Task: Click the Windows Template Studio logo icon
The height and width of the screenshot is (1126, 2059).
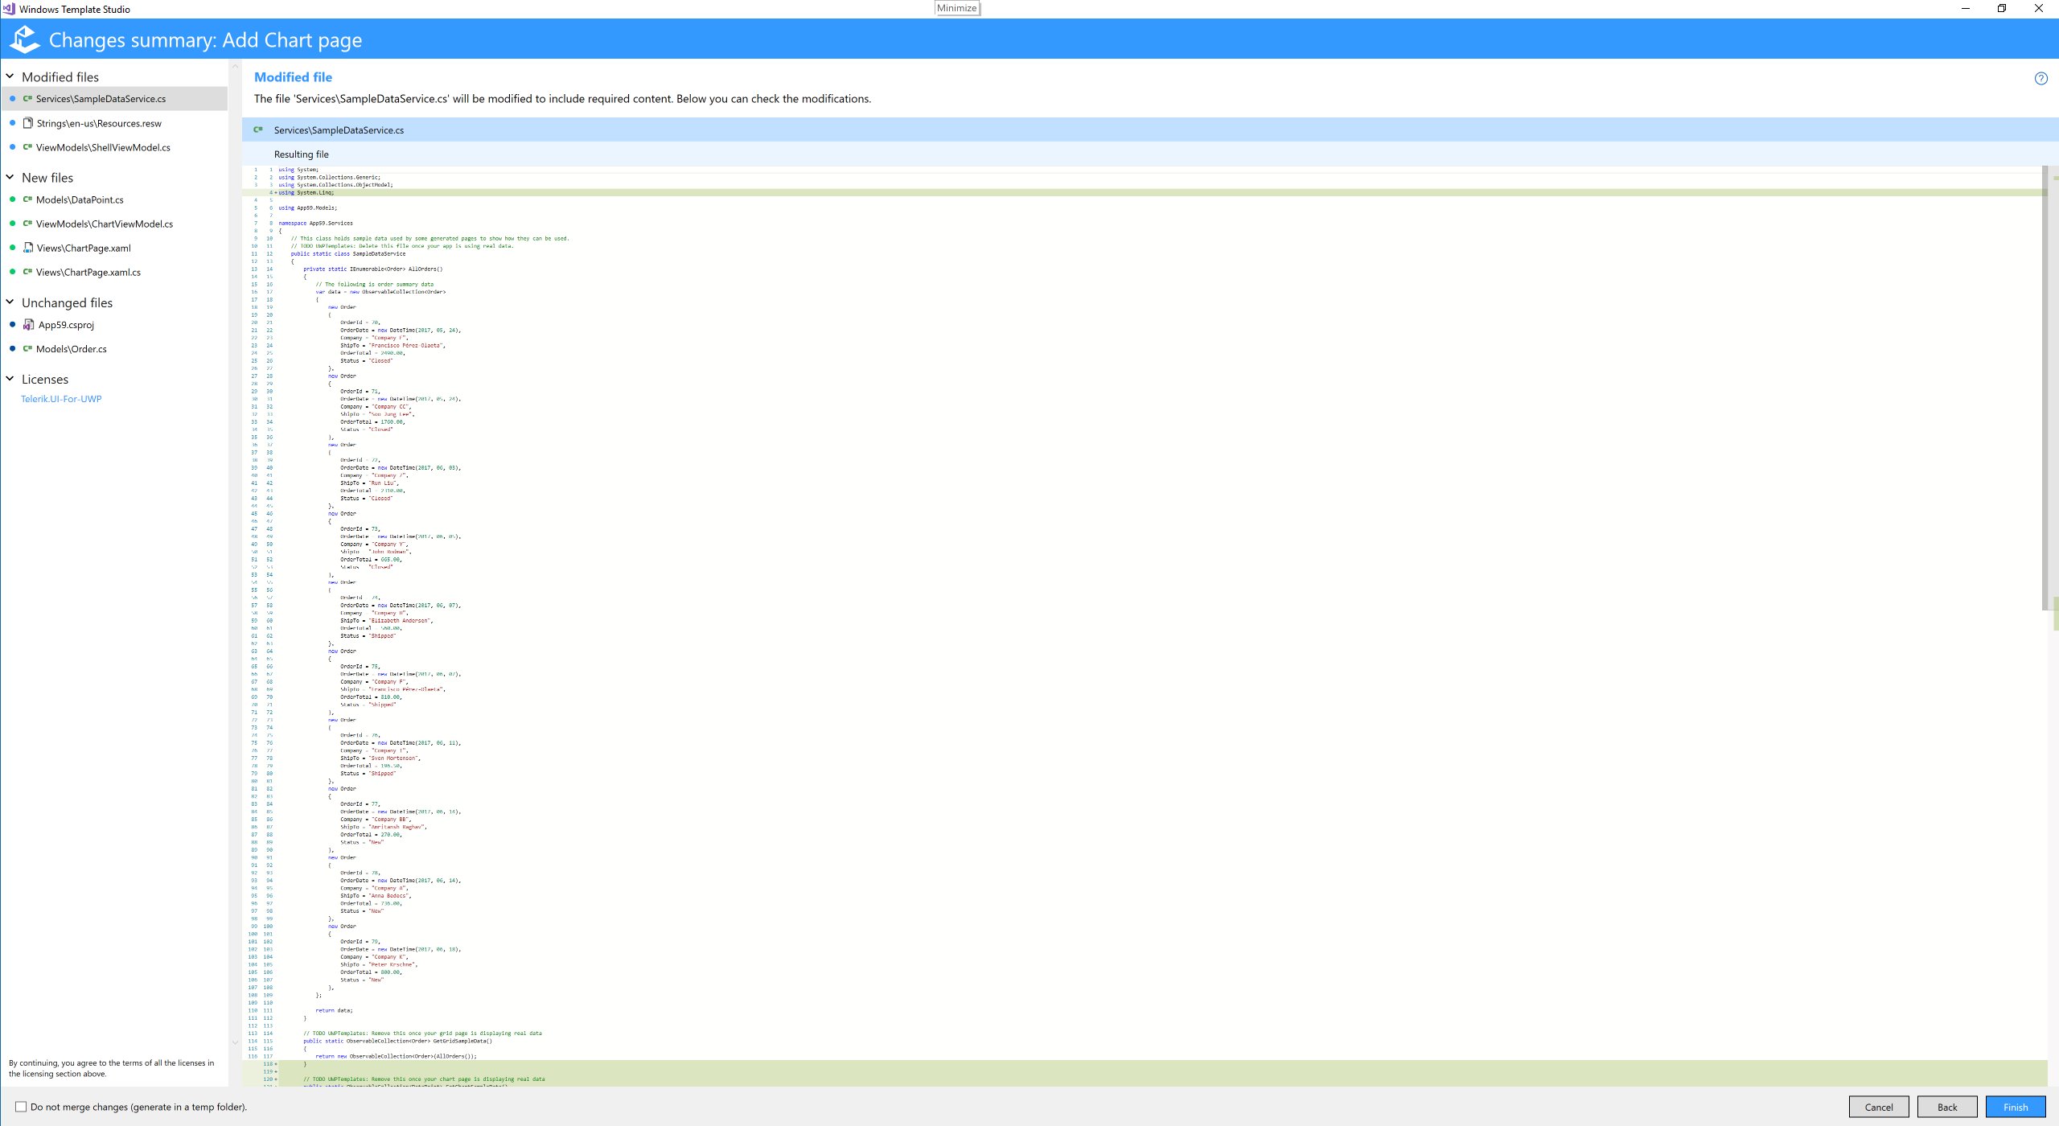Action: pyautogui.click(x=23, y=39)
